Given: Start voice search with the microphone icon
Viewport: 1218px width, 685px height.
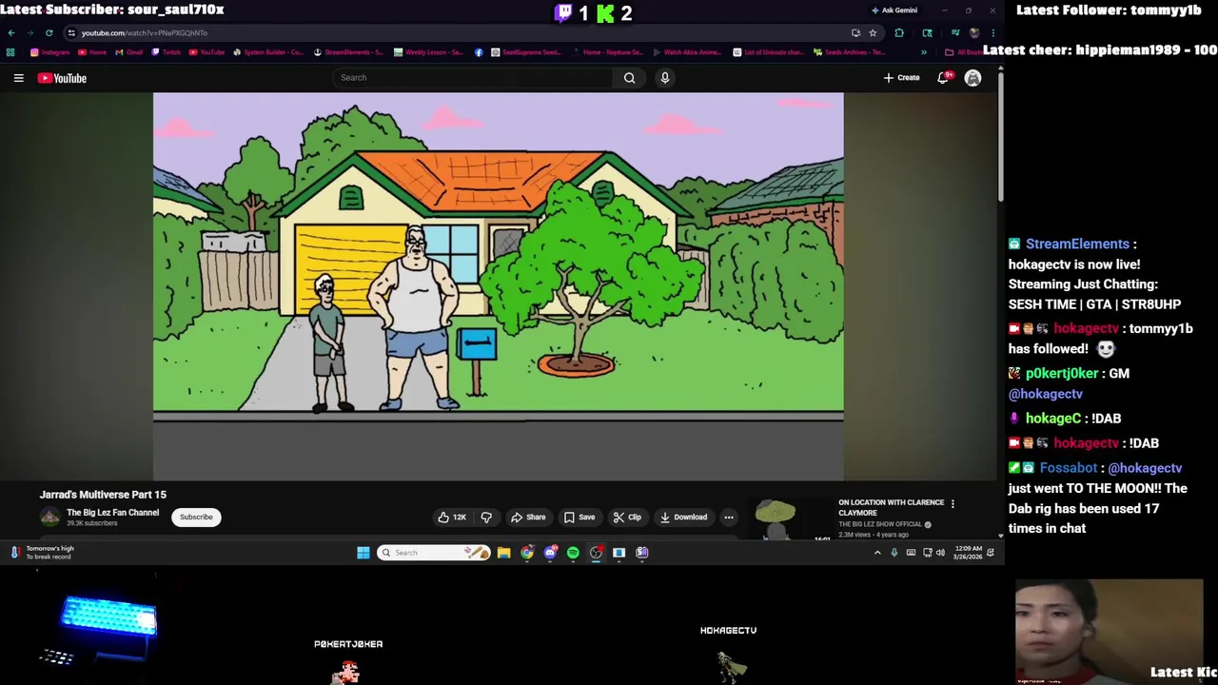Looking at the screenshot, I should [x=665, y=78].
